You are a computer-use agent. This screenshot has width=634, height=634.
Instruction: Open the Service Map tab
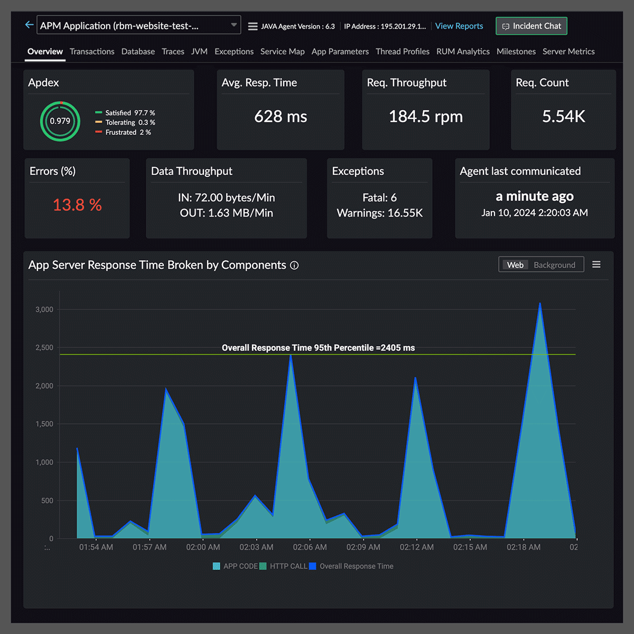click(x=283, y=52)
